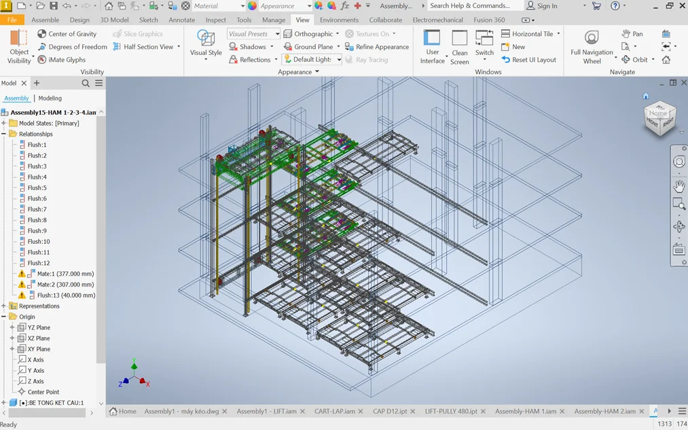Click Refine Appearance
688x430 pixels.
pyautogui.click(x=377, y=46)
